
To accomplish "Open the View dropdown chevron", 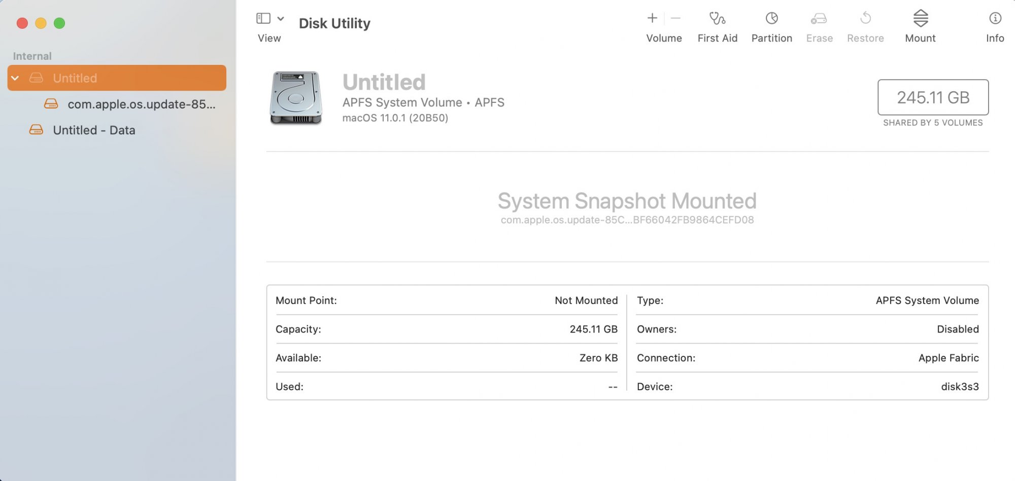I will click(281, 19).
